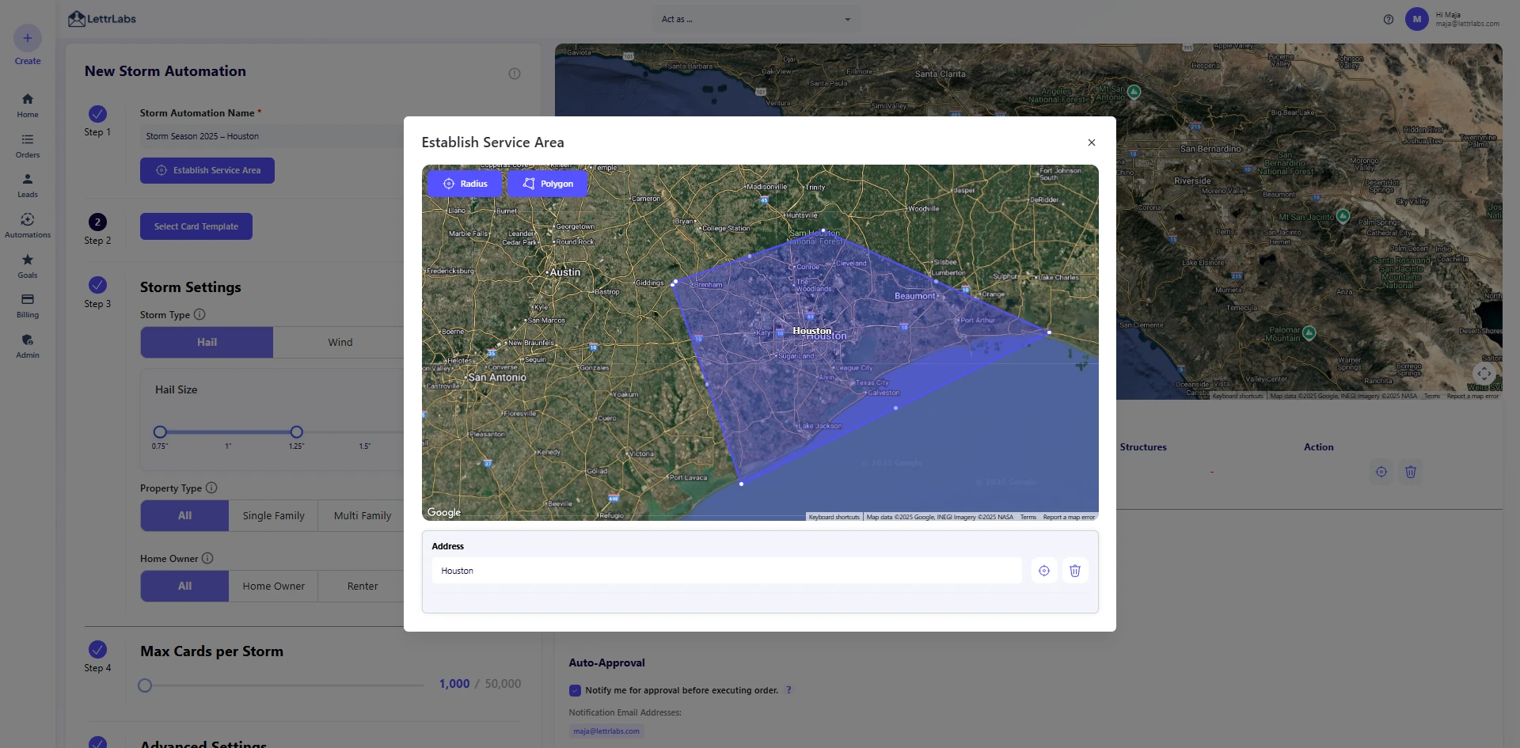1520x748 pixels.
Task: Click the Houston label on dialog map
Action: [812, 331]
